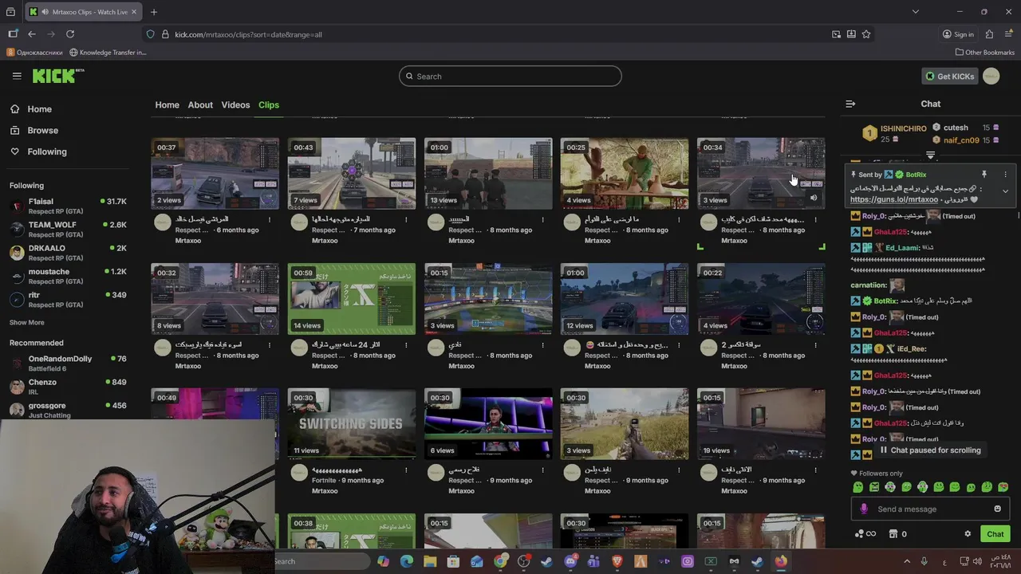This screenshot has height=574, width=1021.
Task: Open options for 14 views green clip
Action: click(406, 344)
